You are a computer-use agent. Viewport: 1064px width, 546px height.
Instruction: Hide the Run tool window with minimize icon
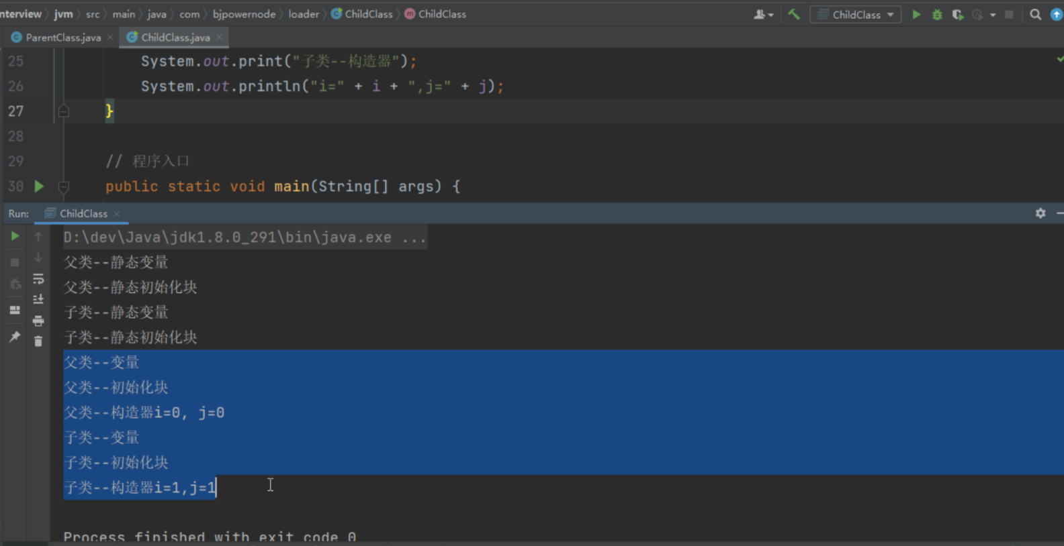[x=1059, y=213]
